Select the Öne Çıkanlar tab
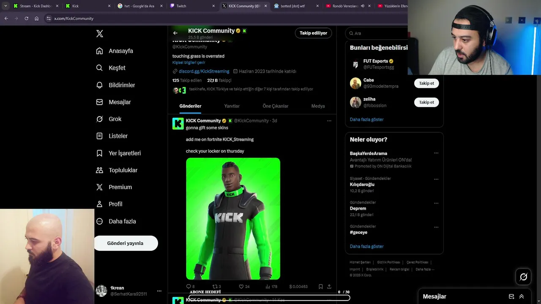Screen dimensions: 541x304 [275, 106]
